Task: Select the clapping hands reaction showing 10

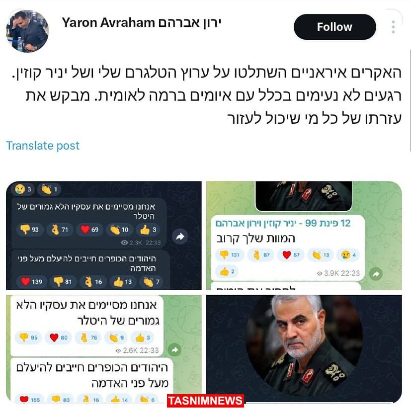Action: pyautogui.click(x=119, y=230)
